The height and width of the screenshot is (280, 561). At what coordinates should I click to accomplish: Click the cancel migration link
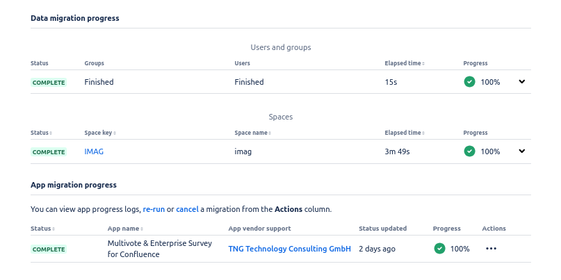[x=187, y=209]
